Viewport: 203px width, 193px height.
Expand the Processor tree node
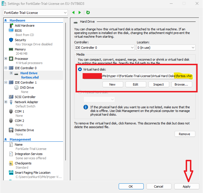(x=6, y=59)
